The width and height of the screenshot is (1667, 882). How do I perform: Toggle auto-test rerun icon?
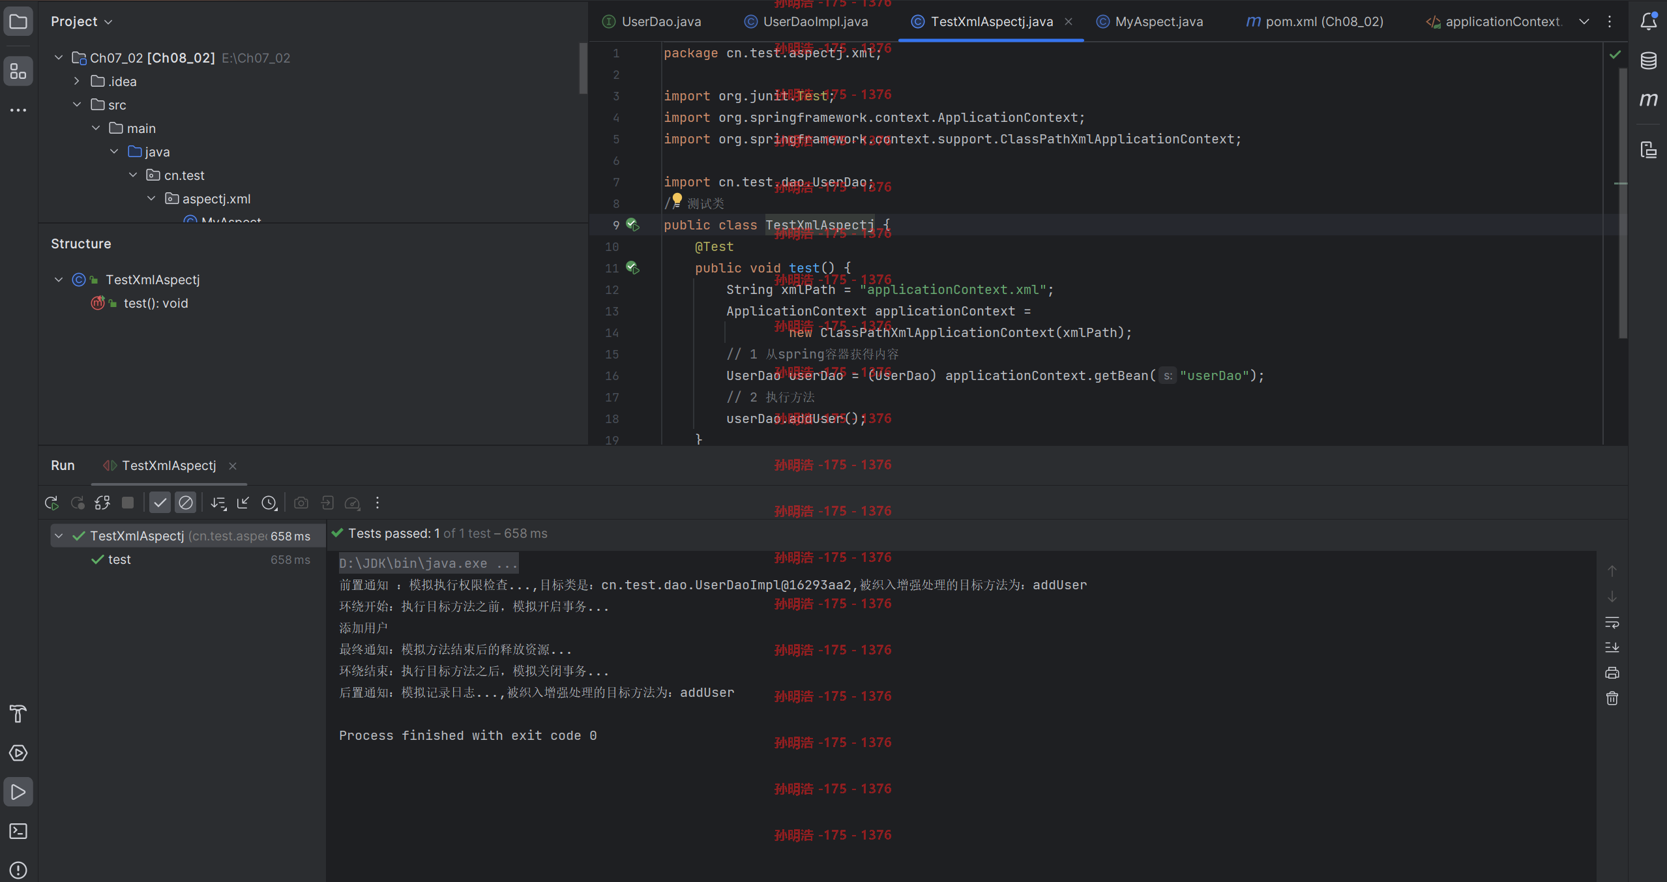102,503
